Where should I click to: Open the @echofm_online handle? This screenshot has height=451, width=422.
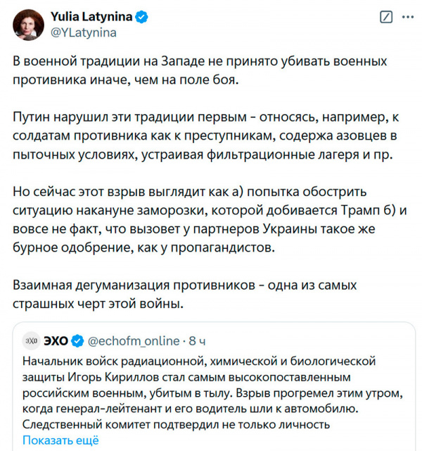(x=132, y=340)
